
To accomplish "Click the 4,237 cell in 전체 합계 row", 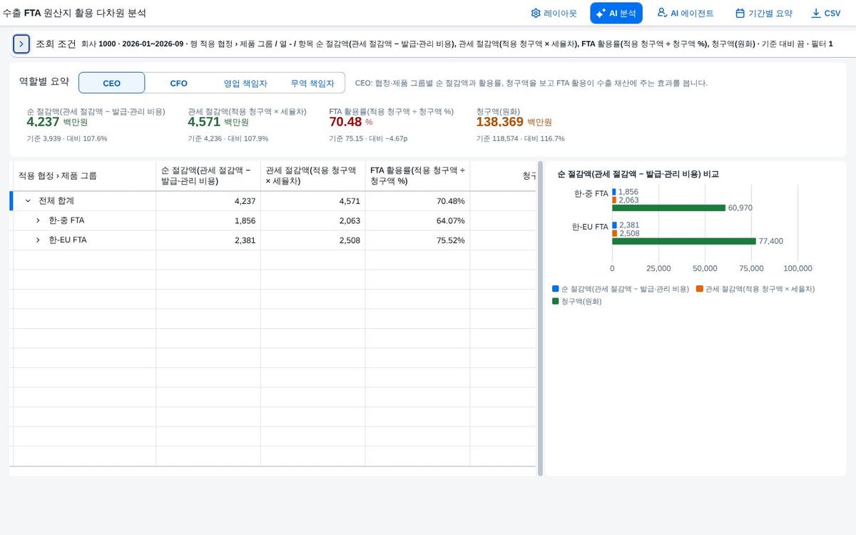I will [x=208, y=201].
